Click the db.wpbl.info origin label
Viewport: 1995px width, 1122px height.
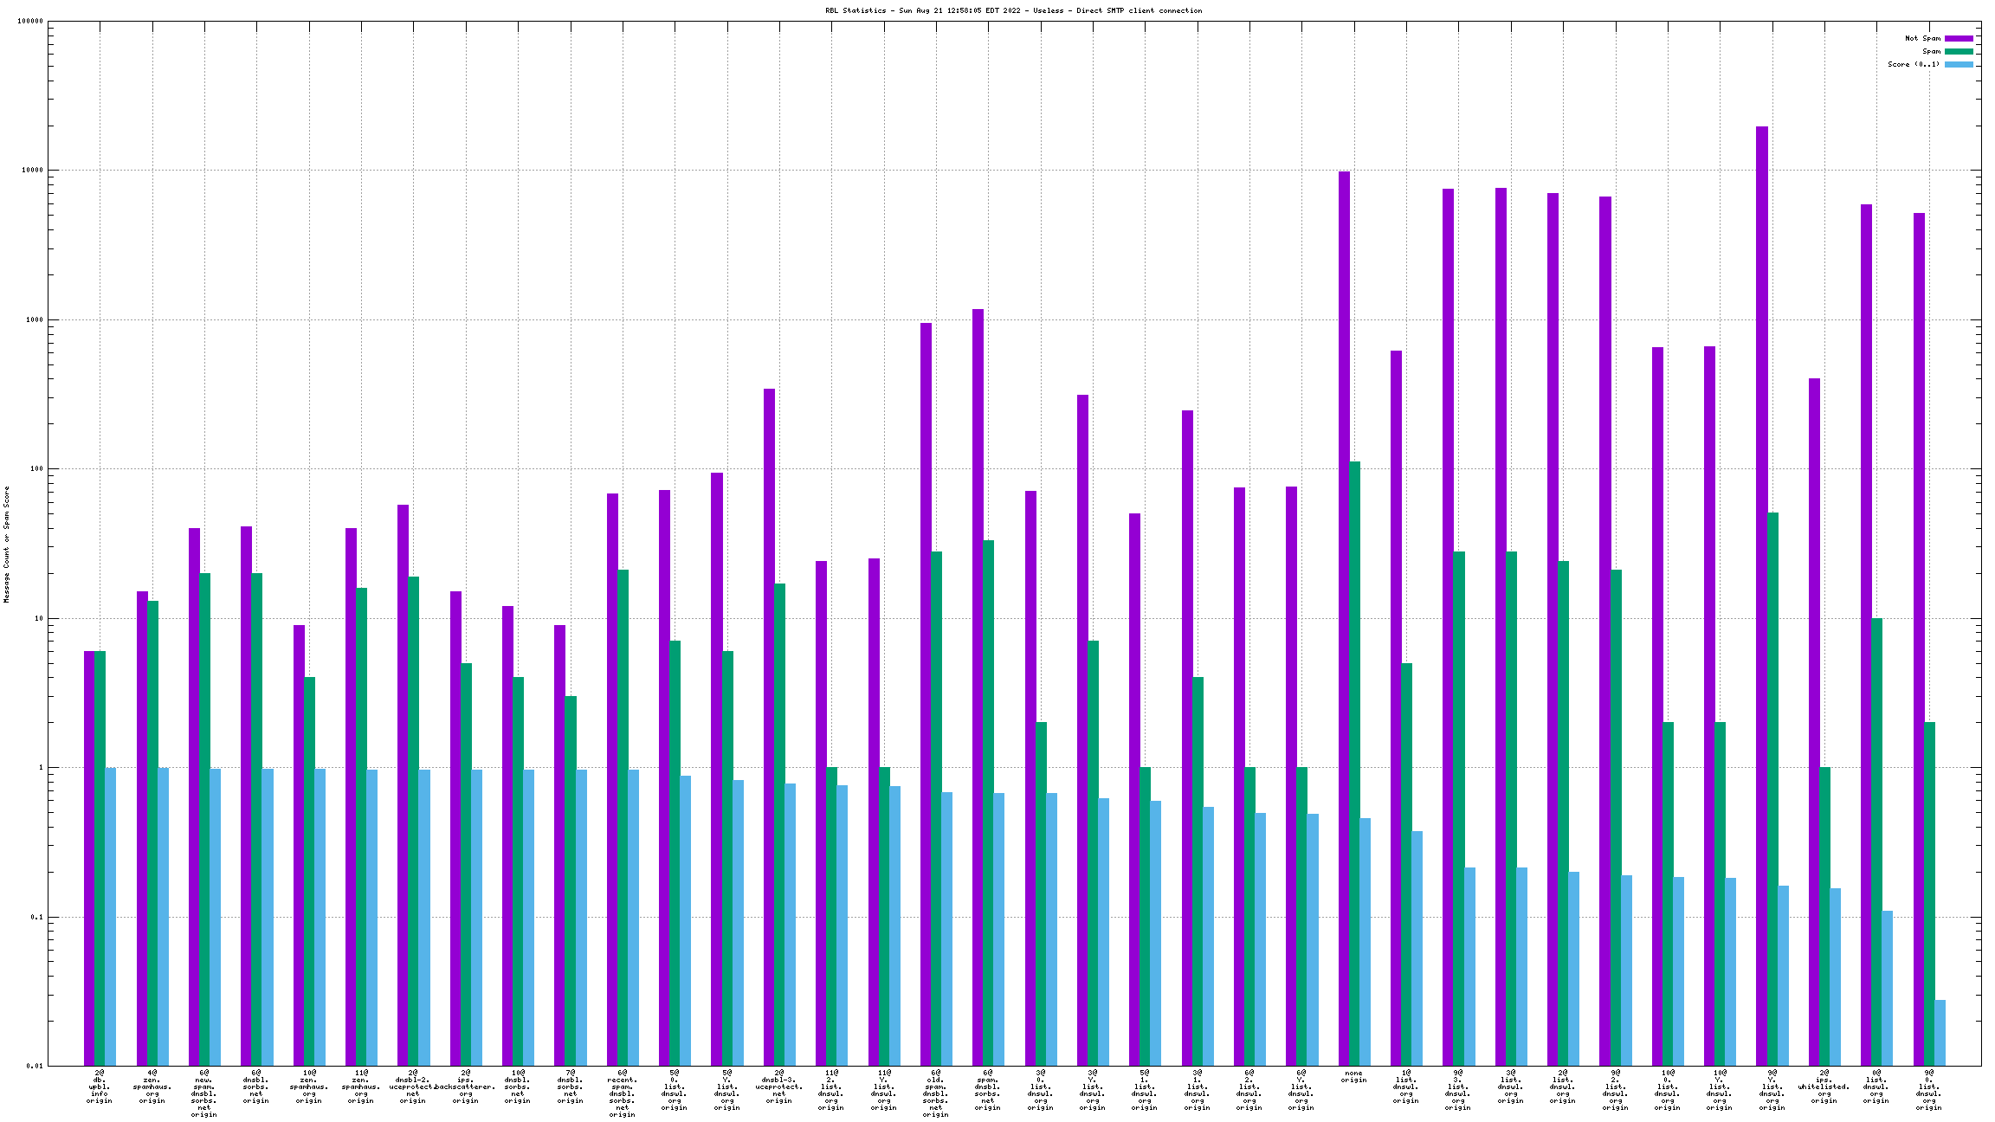click(x=100, y=1087)
